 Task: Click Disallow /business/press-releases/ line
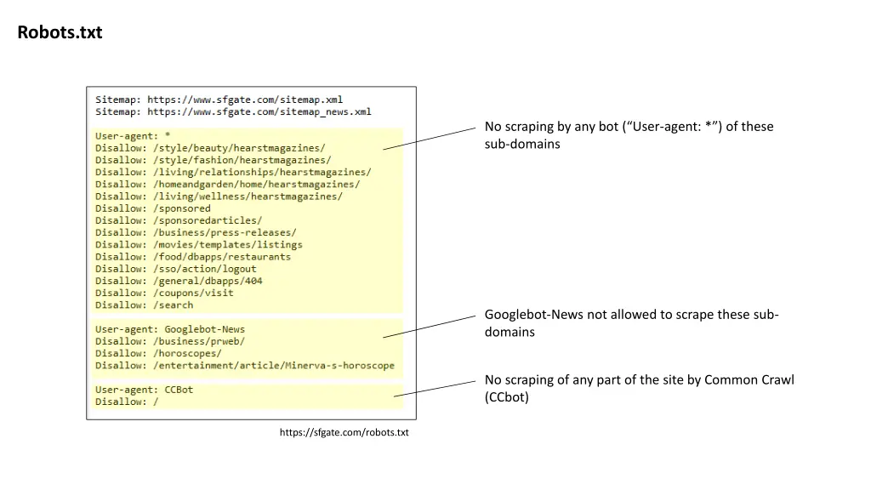point(196,233)
